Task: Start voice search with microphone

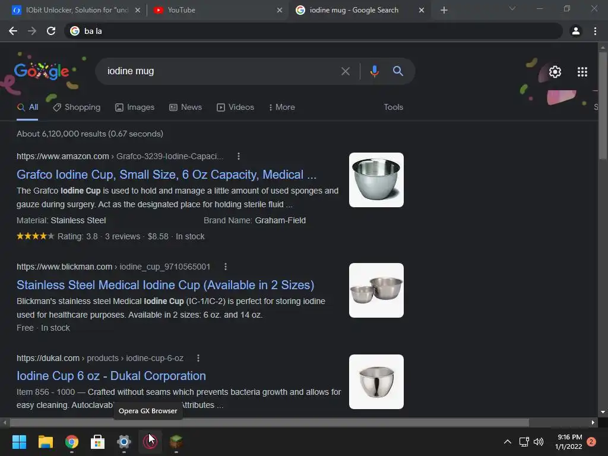Action: click(x=374, y=71)
